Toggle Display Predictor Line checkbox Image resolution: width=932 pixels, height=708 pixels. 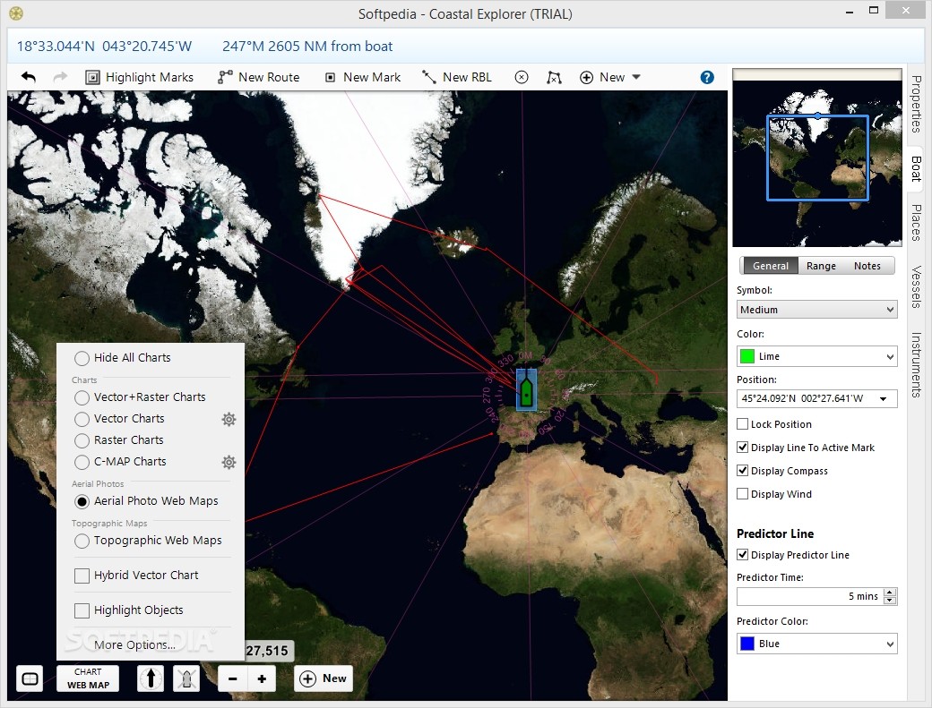coord(742,555)
